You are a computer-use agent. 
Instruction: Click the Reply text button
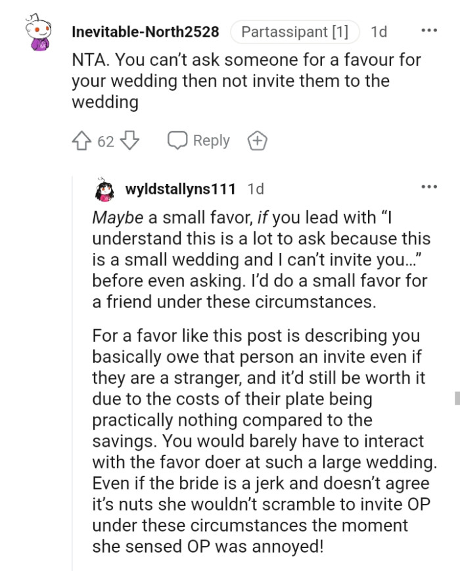click(x=211, y=141)
